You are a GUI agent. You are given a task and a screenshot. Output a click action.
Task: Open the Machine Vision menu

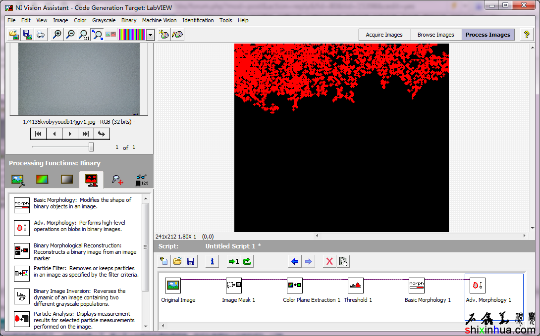[x=159, y=20]
